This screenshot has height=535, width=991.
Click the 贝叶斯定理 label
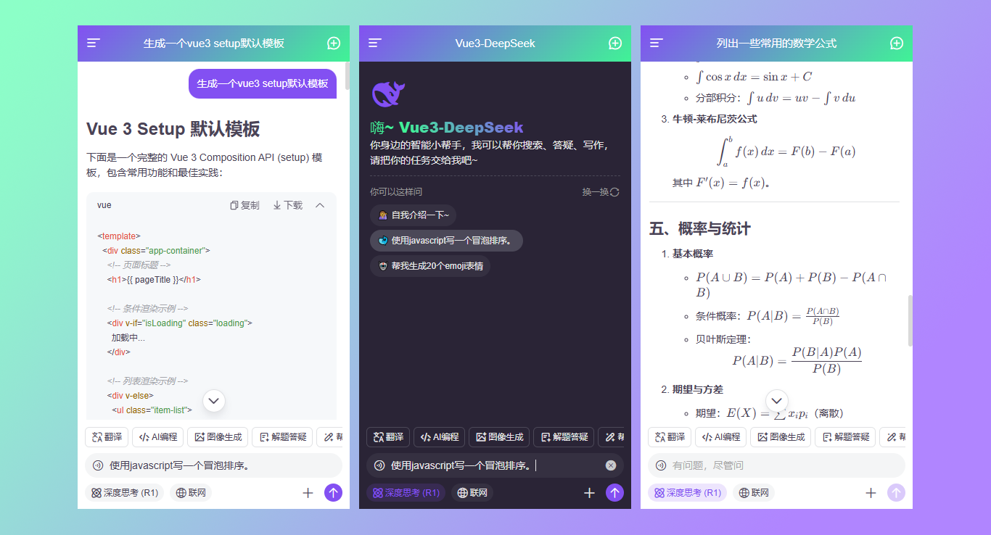click(723, 339)
